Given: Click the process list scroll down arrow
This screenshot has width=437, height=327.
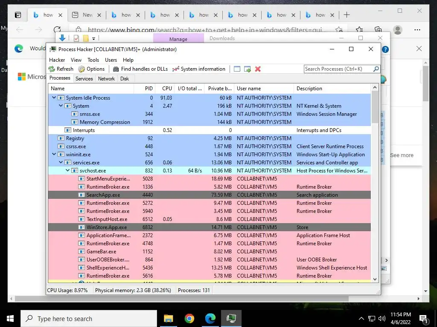Looking at the screenshot, I should (x=375, y=279).
